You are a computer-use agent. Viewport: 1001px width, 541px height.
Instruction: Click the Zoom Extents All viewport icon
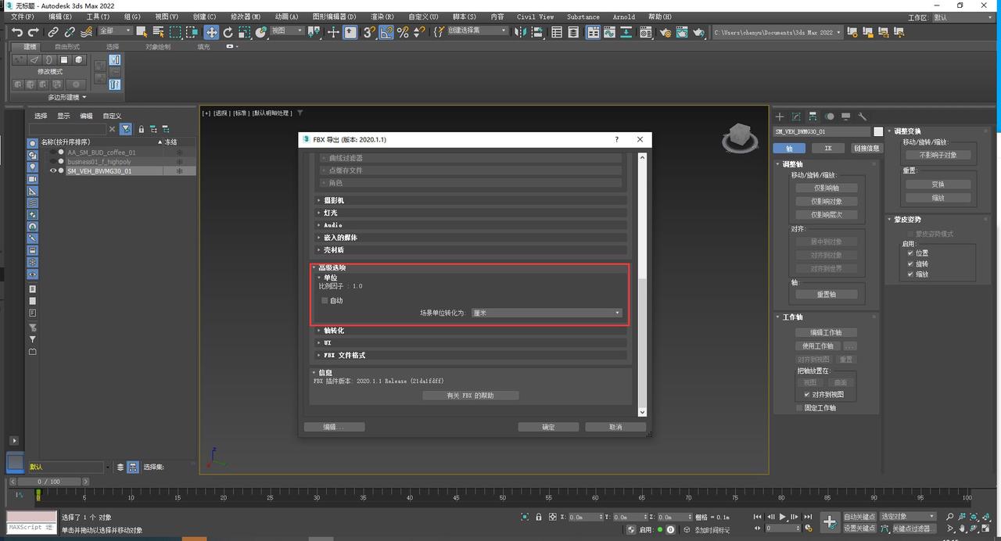pyautogui.click(x=987, y=517)
